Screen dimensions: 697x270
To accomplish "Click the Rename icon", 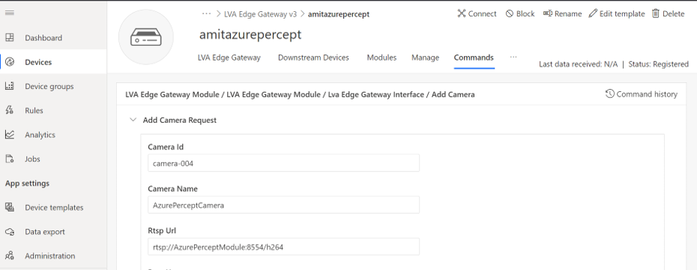I will [548, 13].
